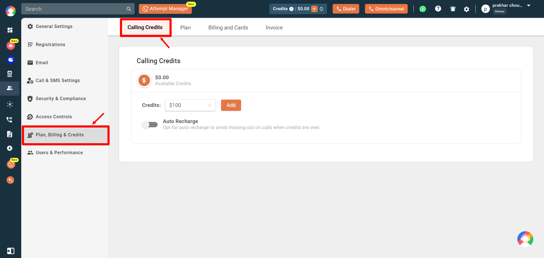544x258 pixels.
Task: Open the Omnichannel button
Action: [x=386, y=9]
